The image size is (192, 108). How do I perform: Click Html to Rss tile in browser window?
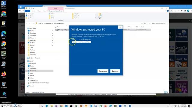(181, 61)
